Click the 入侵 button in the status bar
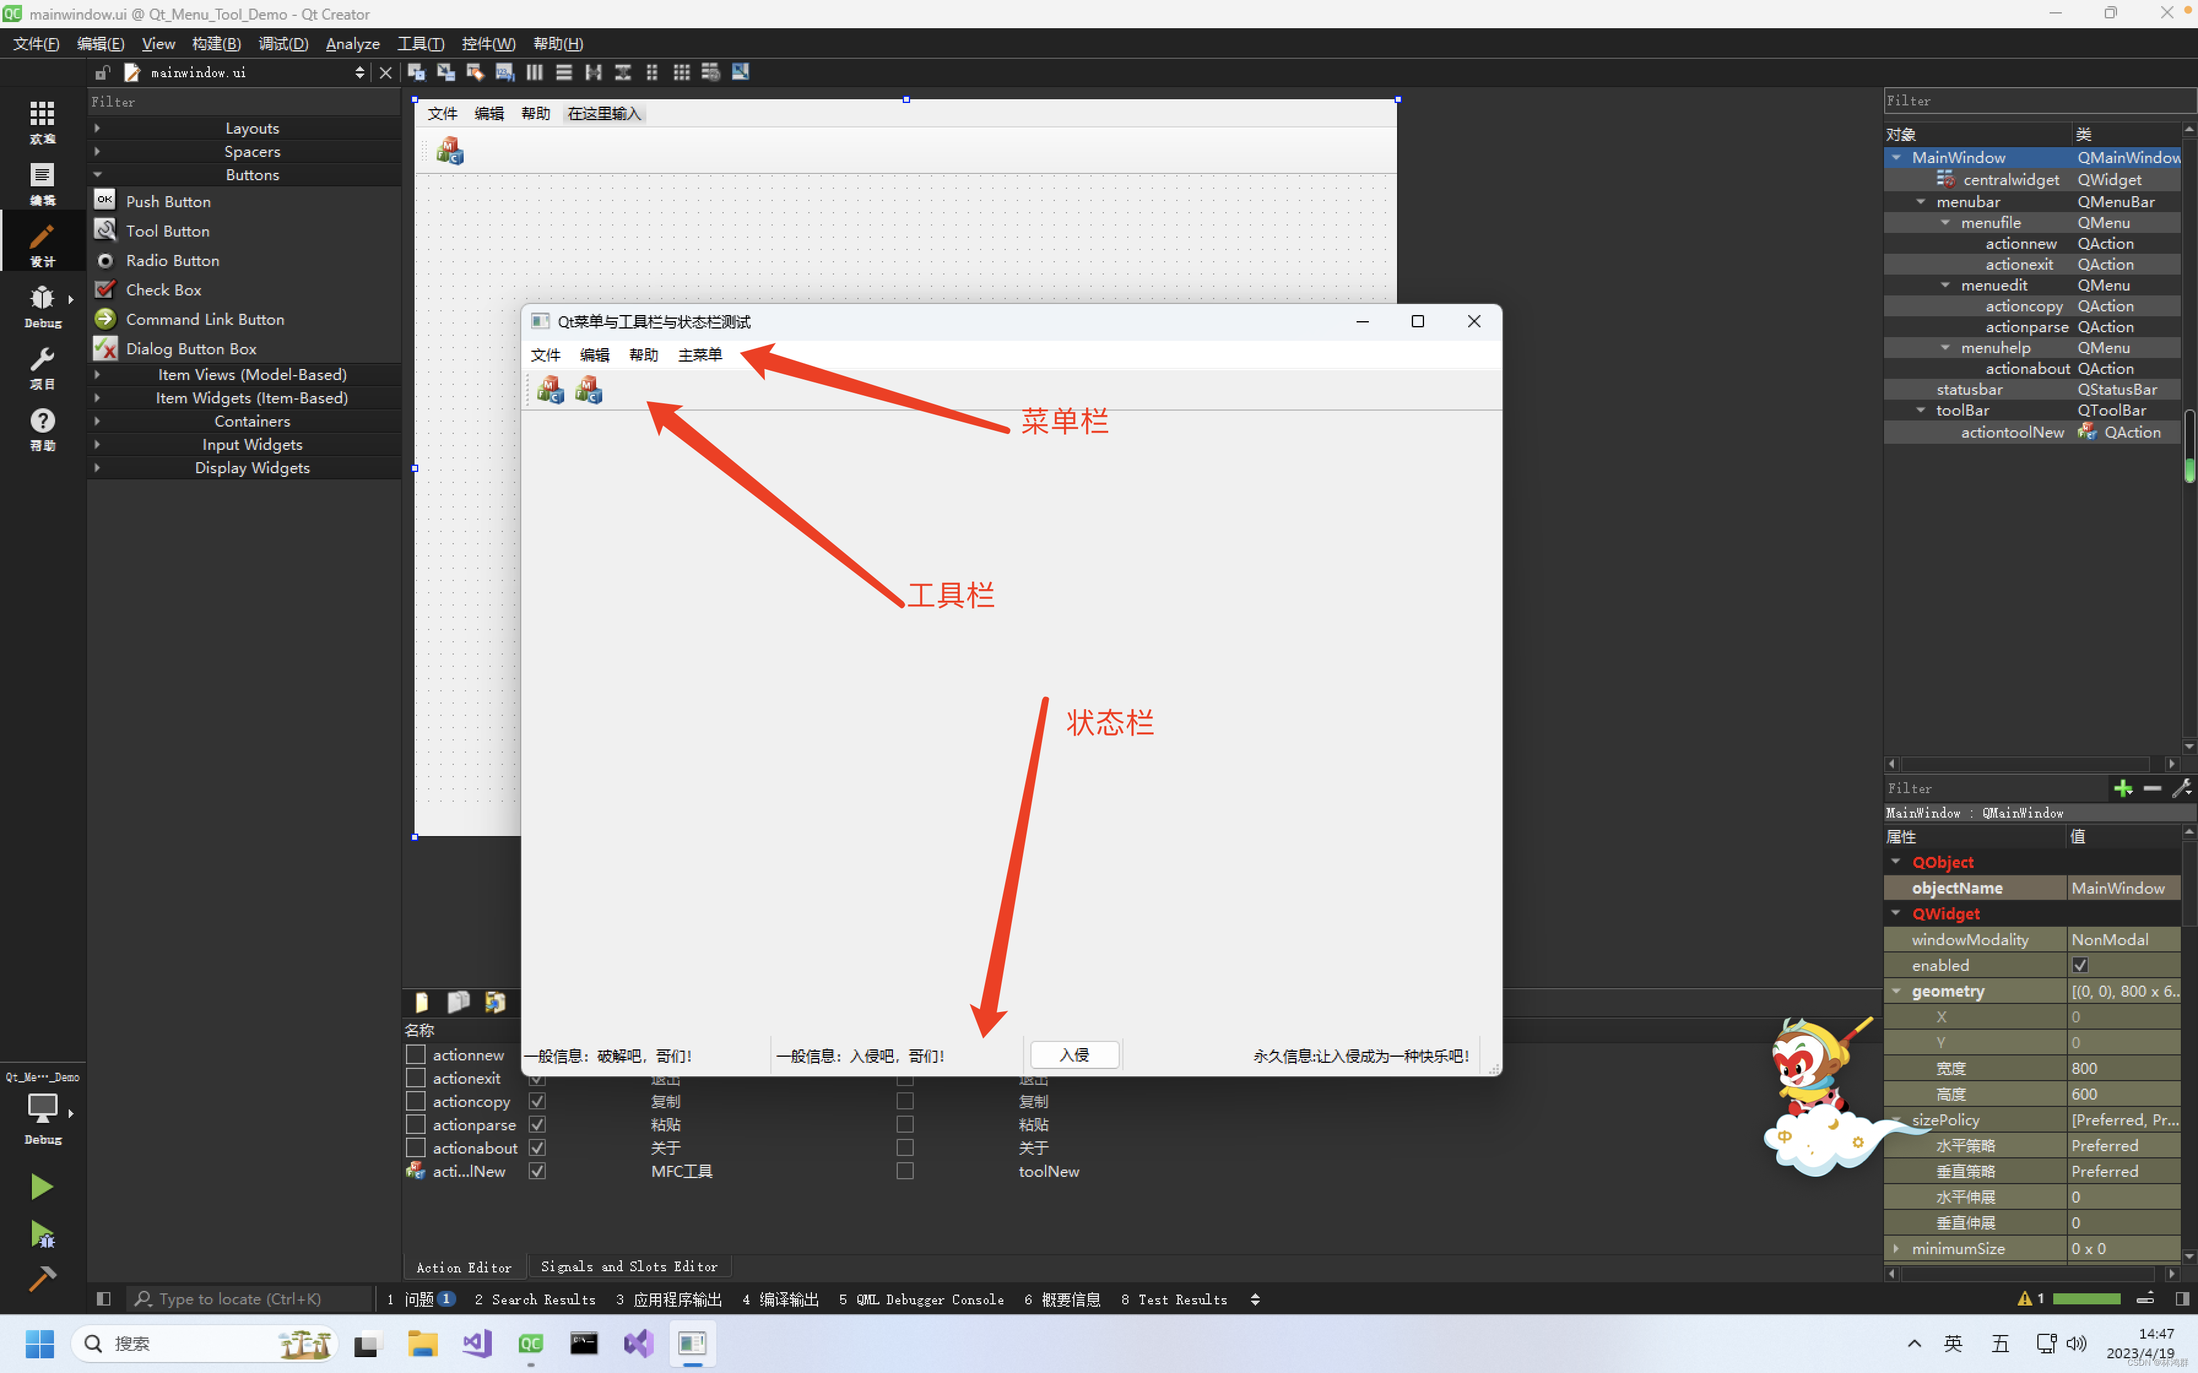This screenshot has width=2198, height=1373. click(1074, 1055)
